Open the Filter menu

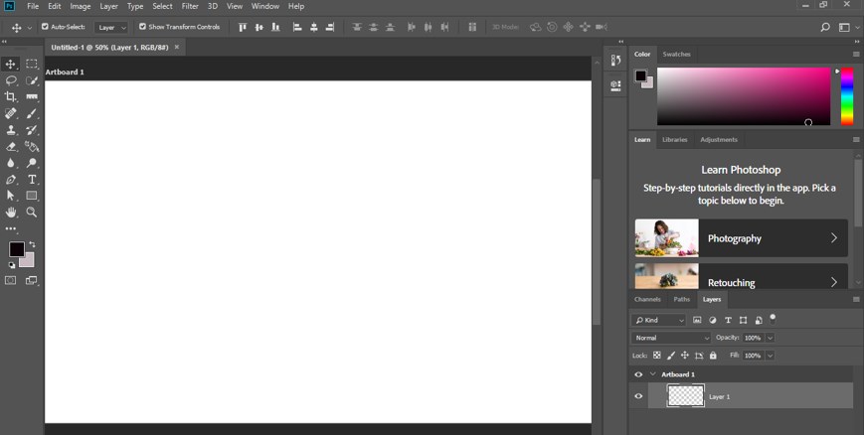pos(190,6)
